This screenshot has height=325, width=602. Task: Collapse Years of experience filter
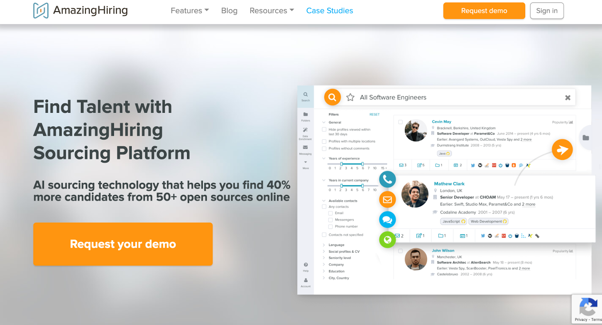(324, 158)
